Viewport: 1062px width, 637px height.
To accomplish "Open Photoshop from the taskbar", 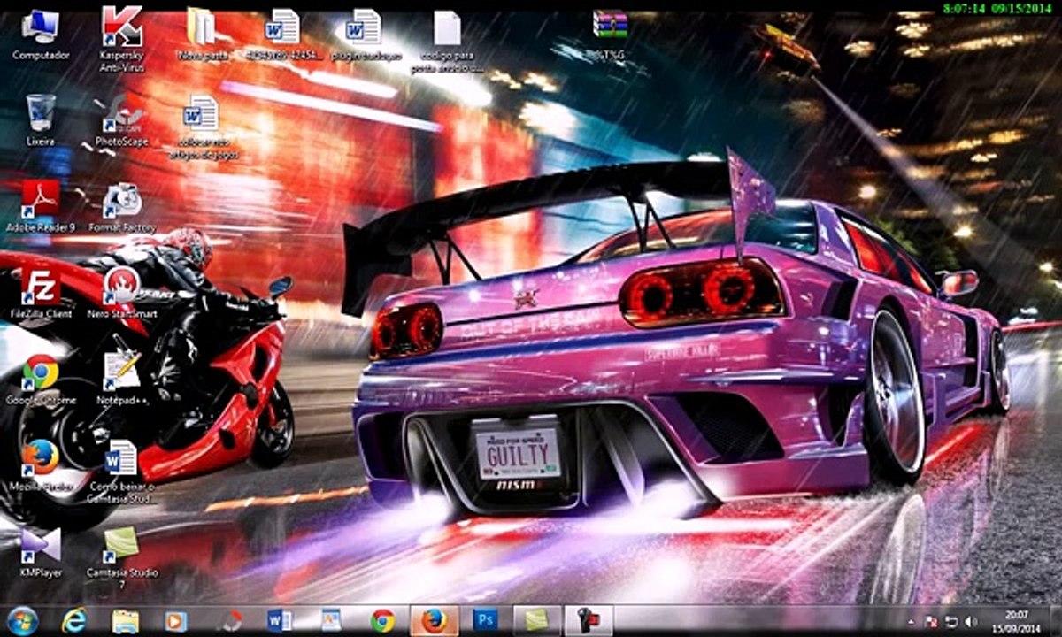I will click(485, 621).
